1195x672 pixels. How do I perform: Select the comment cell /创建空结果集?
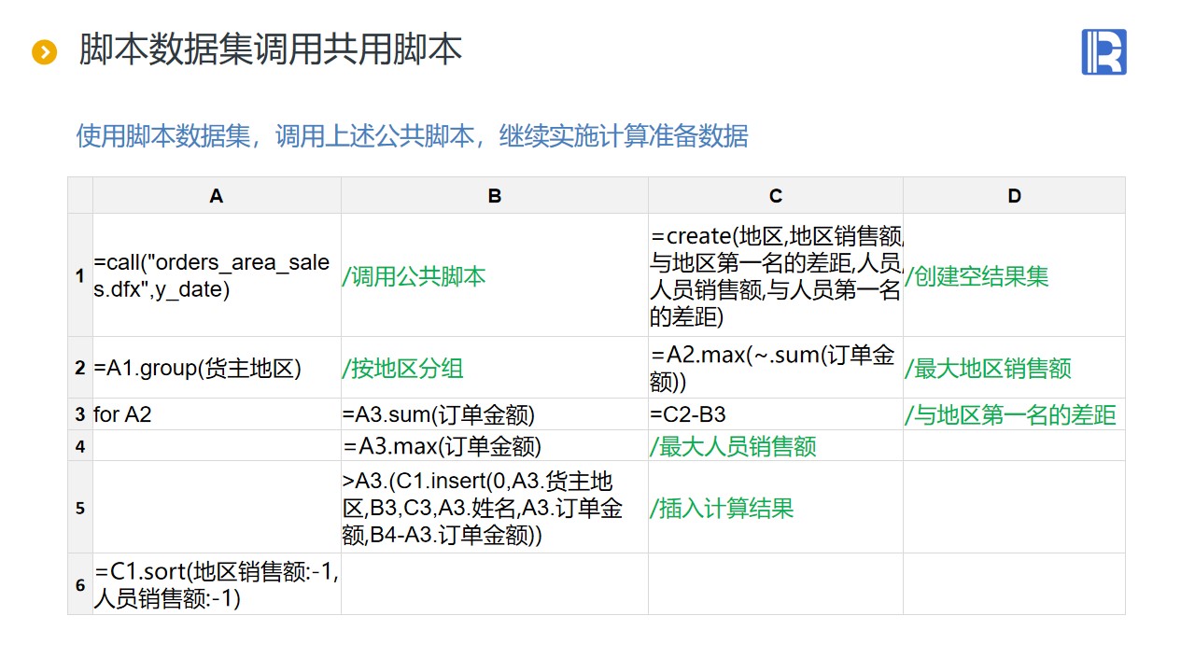click(1015, 275)
